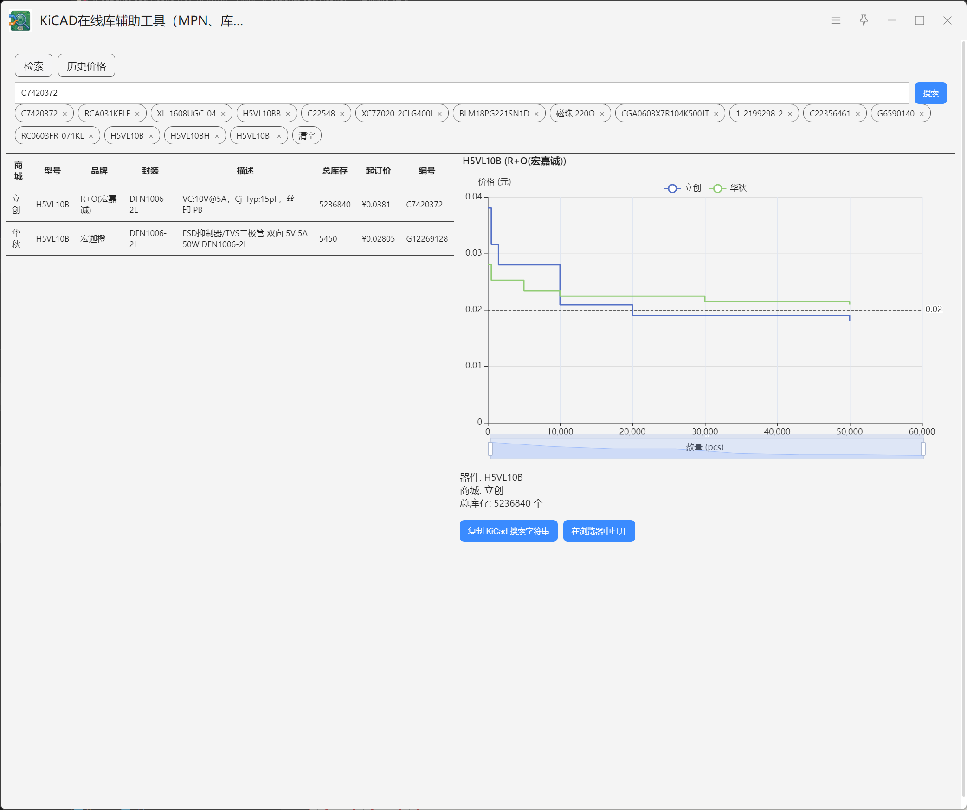Focus the search field containing C7420372
967x810 pixels.
[x=461, y=93]
